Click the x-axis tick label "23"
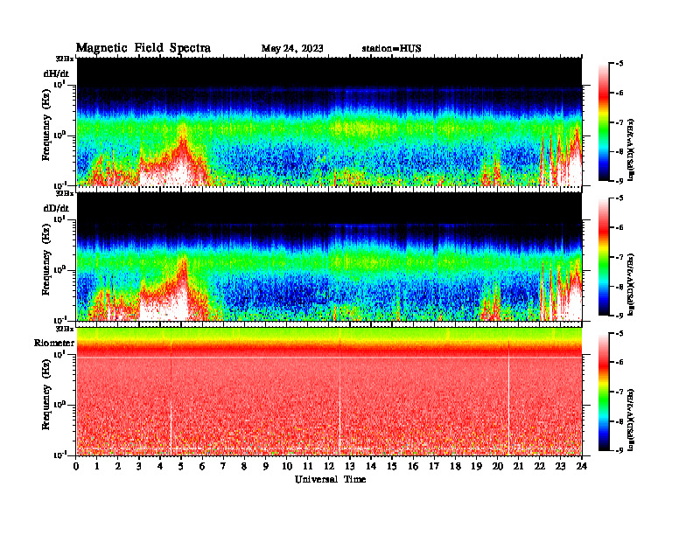Screen dimensions: 693x535 (x=561, y=466)
